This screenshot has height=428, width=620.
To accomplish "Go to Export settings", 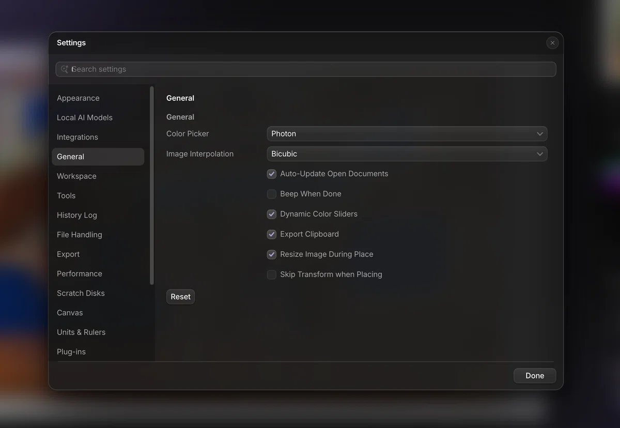I will (98, 254).
